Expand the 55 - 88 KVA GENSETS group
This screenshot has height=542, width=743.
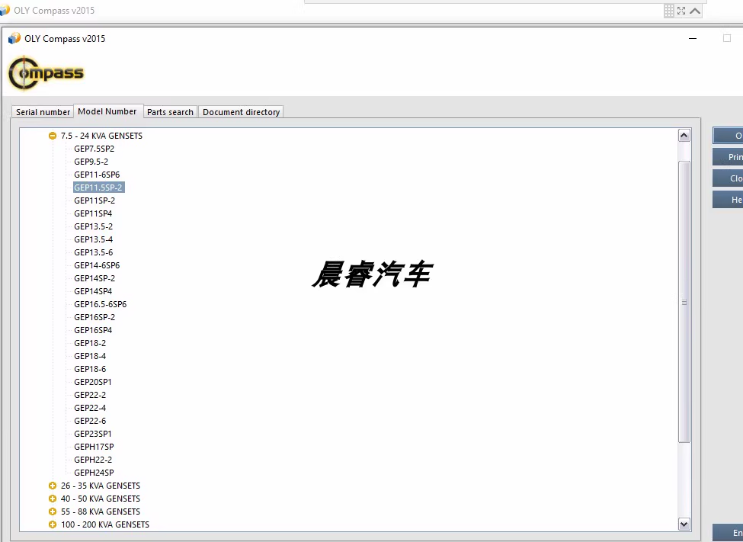(x=53, y=512)
